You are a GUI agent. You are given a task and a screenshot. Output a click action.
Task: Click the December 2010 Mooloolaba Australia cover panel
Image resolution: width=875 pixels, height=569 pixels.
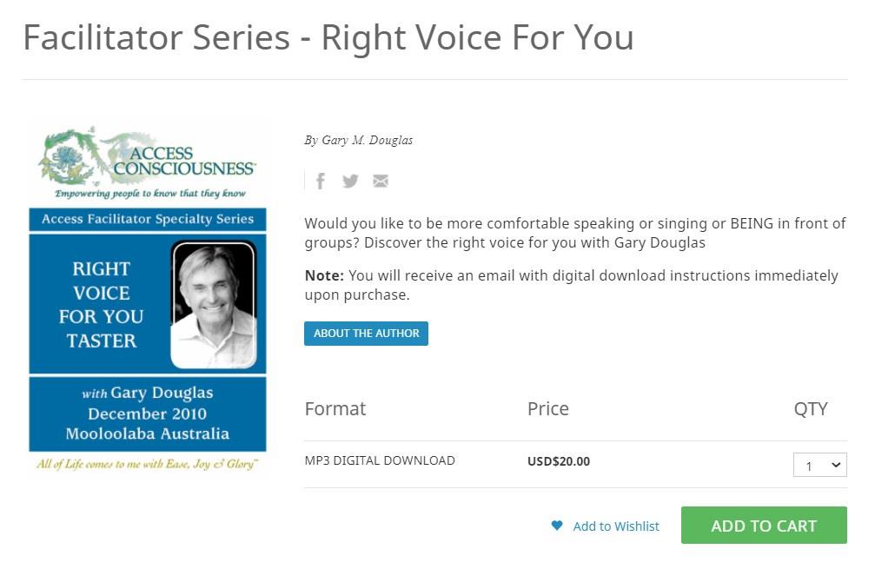148,414
